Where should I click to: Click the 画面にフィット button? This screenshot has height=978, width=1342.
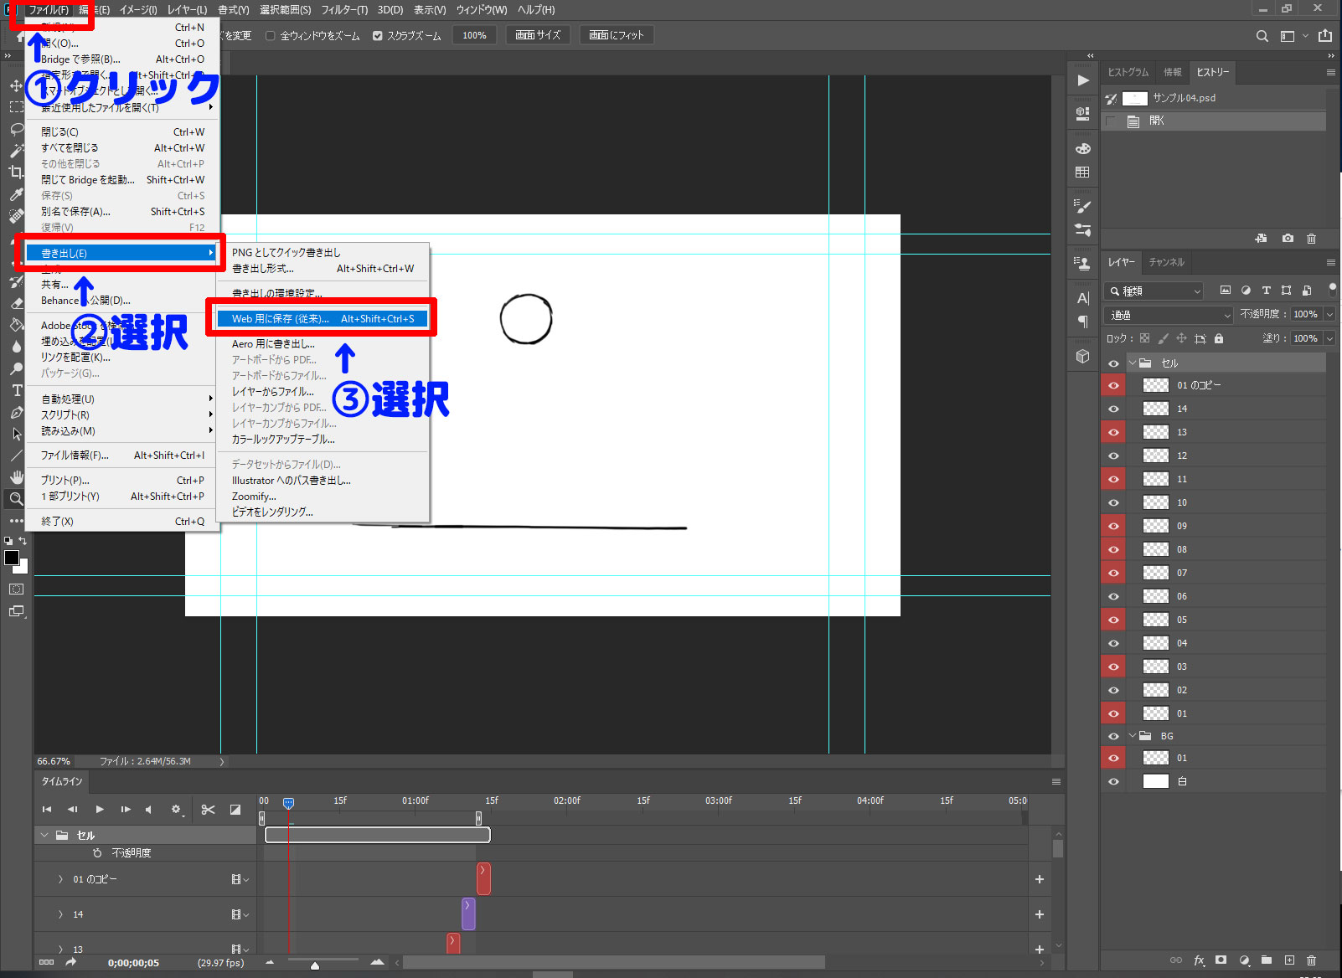point(617,35)
